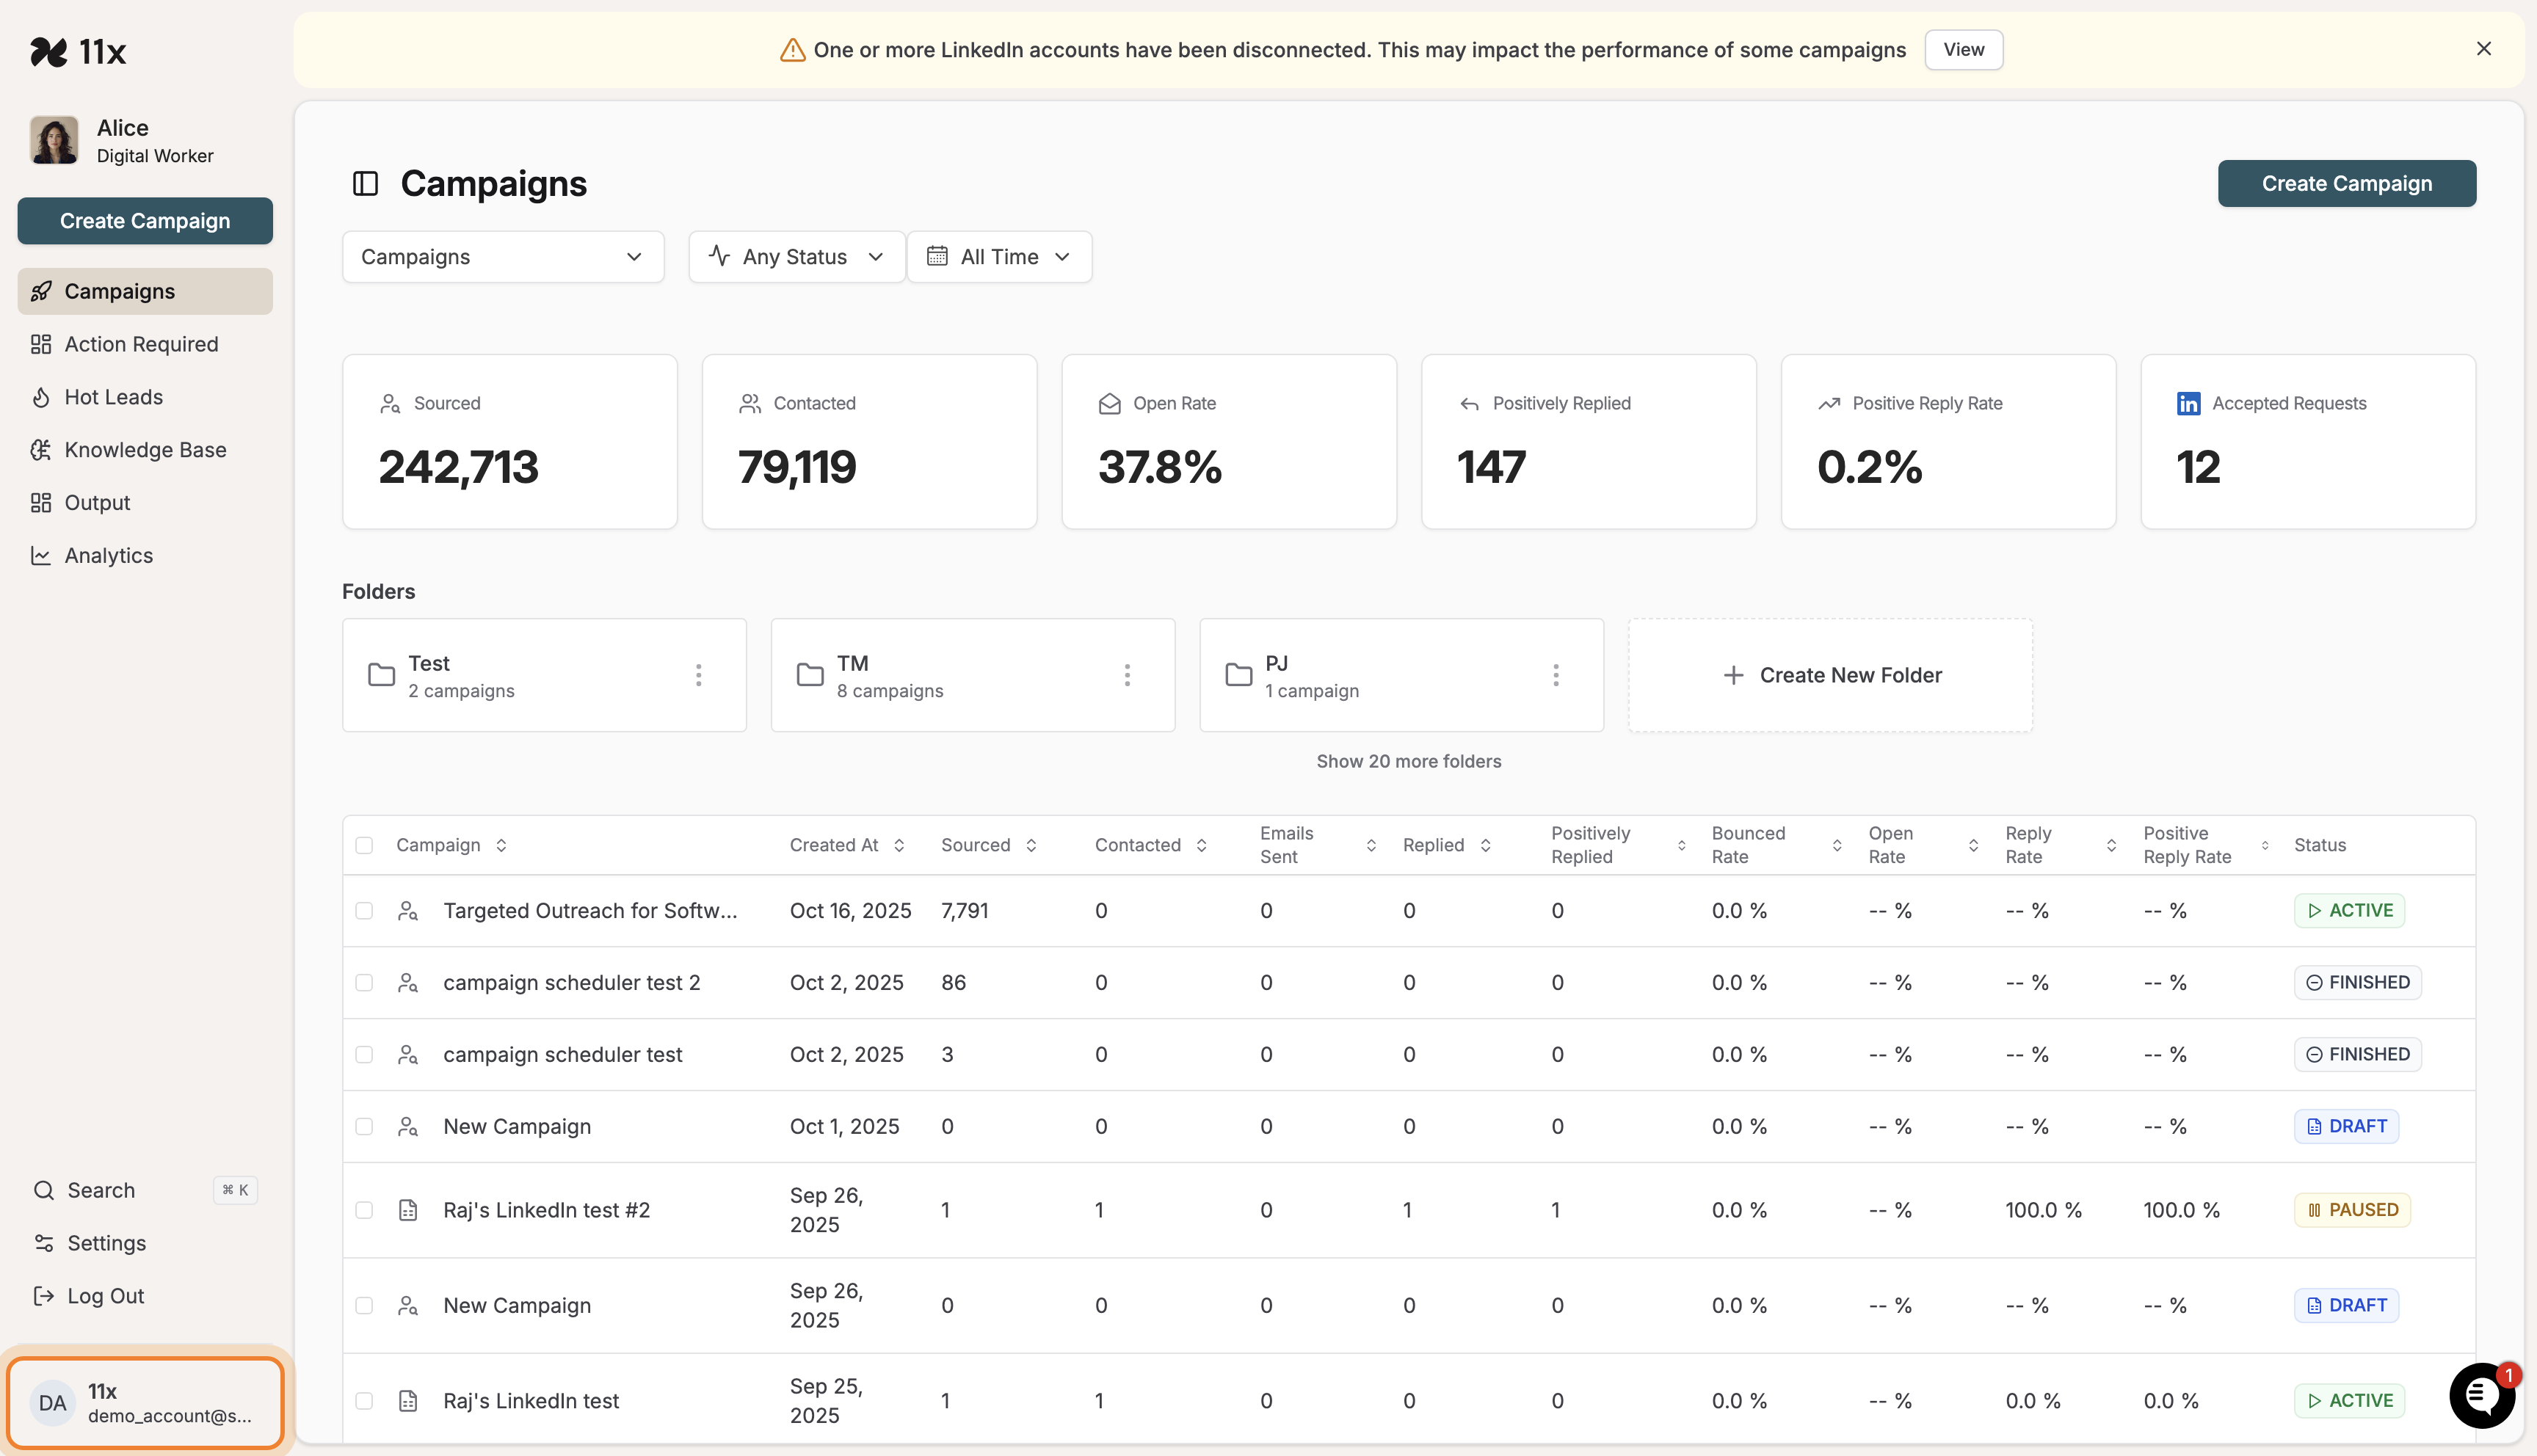
Task: Click the Create Campaign button
Action: 2346,183
